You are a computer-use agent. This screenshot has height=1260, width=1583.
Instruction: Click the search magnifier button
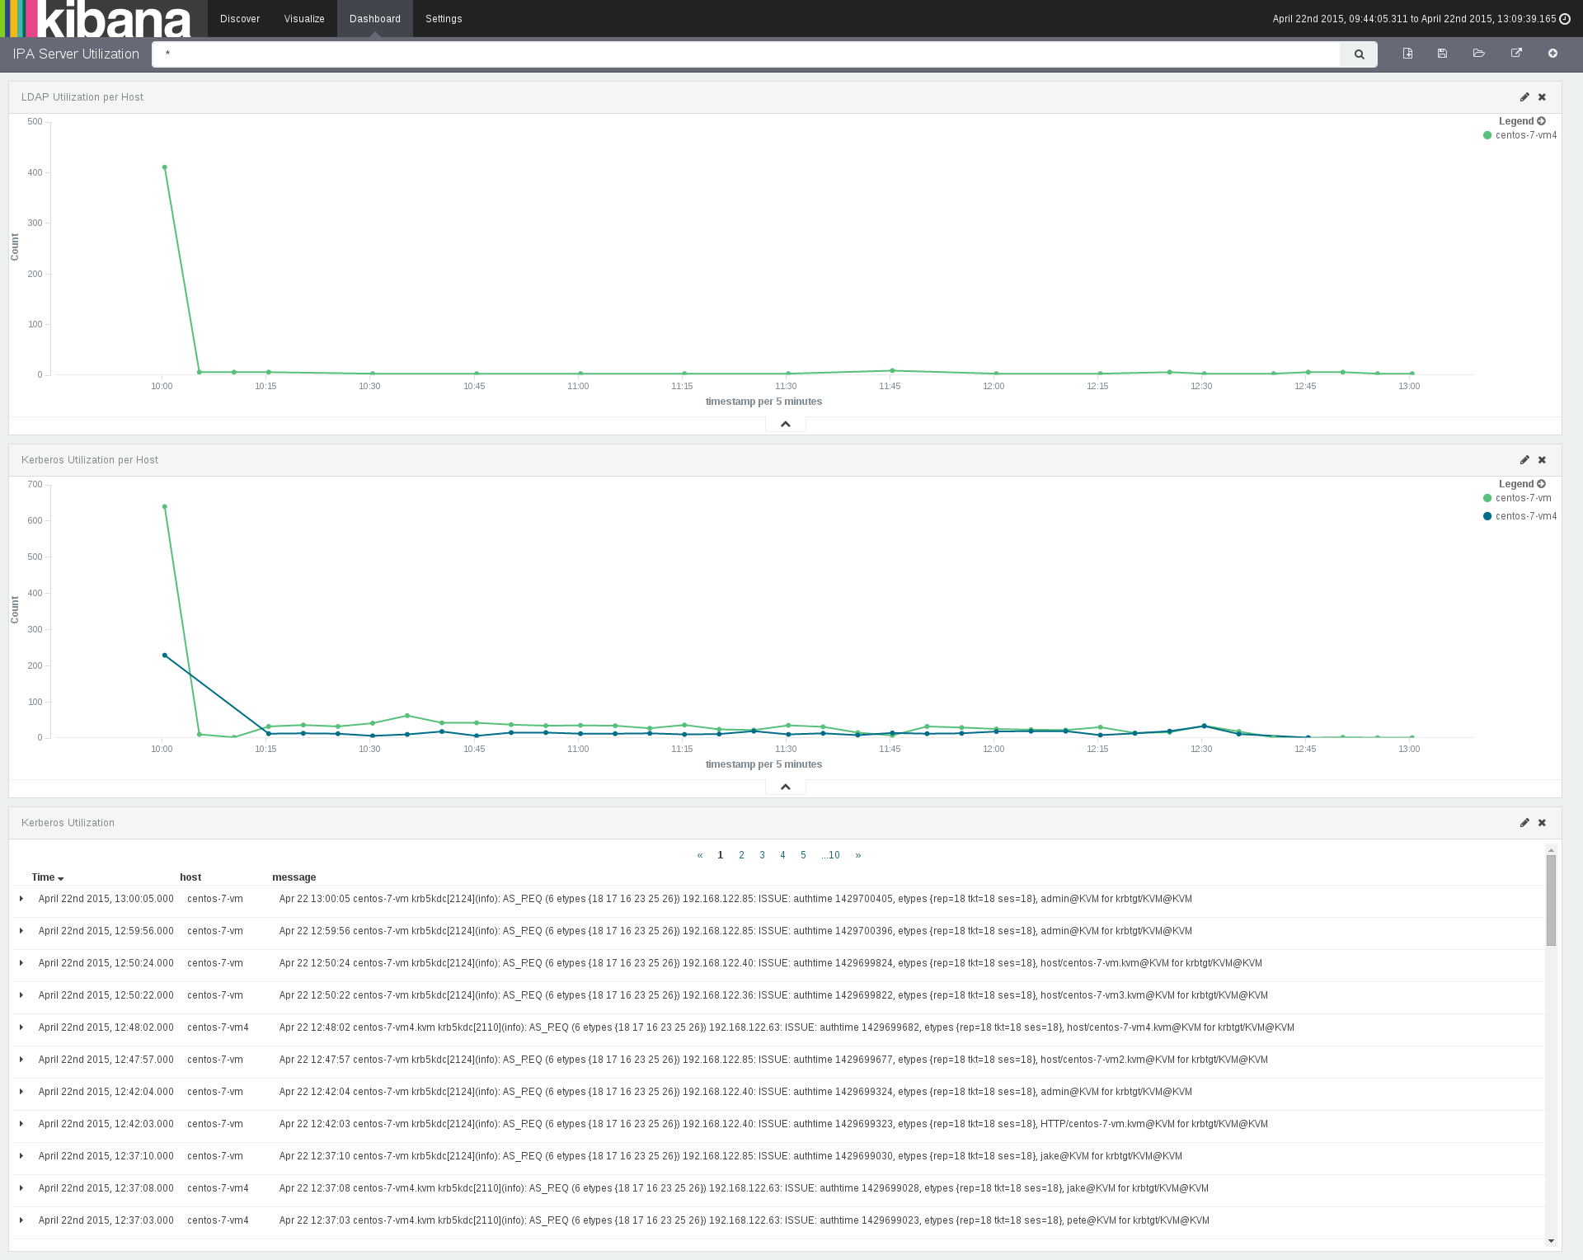pos(1359,54)
